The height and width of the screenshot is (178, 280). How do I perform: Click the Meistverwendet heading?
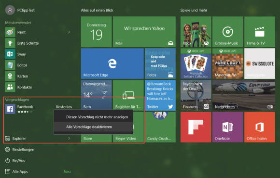click(x=18, y=23)
